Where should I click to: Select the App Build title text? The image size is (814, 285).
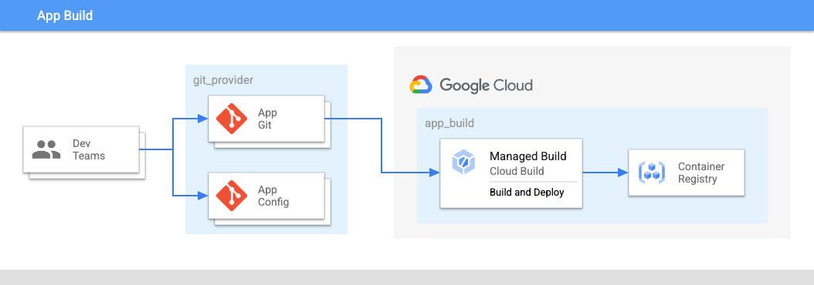(65, 15)
